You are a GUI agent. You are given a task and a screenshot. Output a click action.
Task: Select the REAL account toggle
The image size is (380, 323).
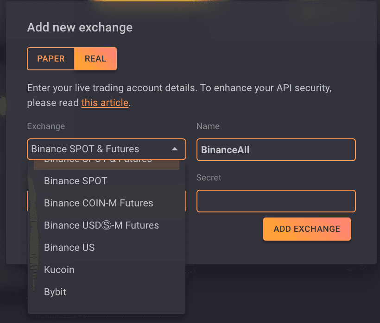tap(95, 59)
